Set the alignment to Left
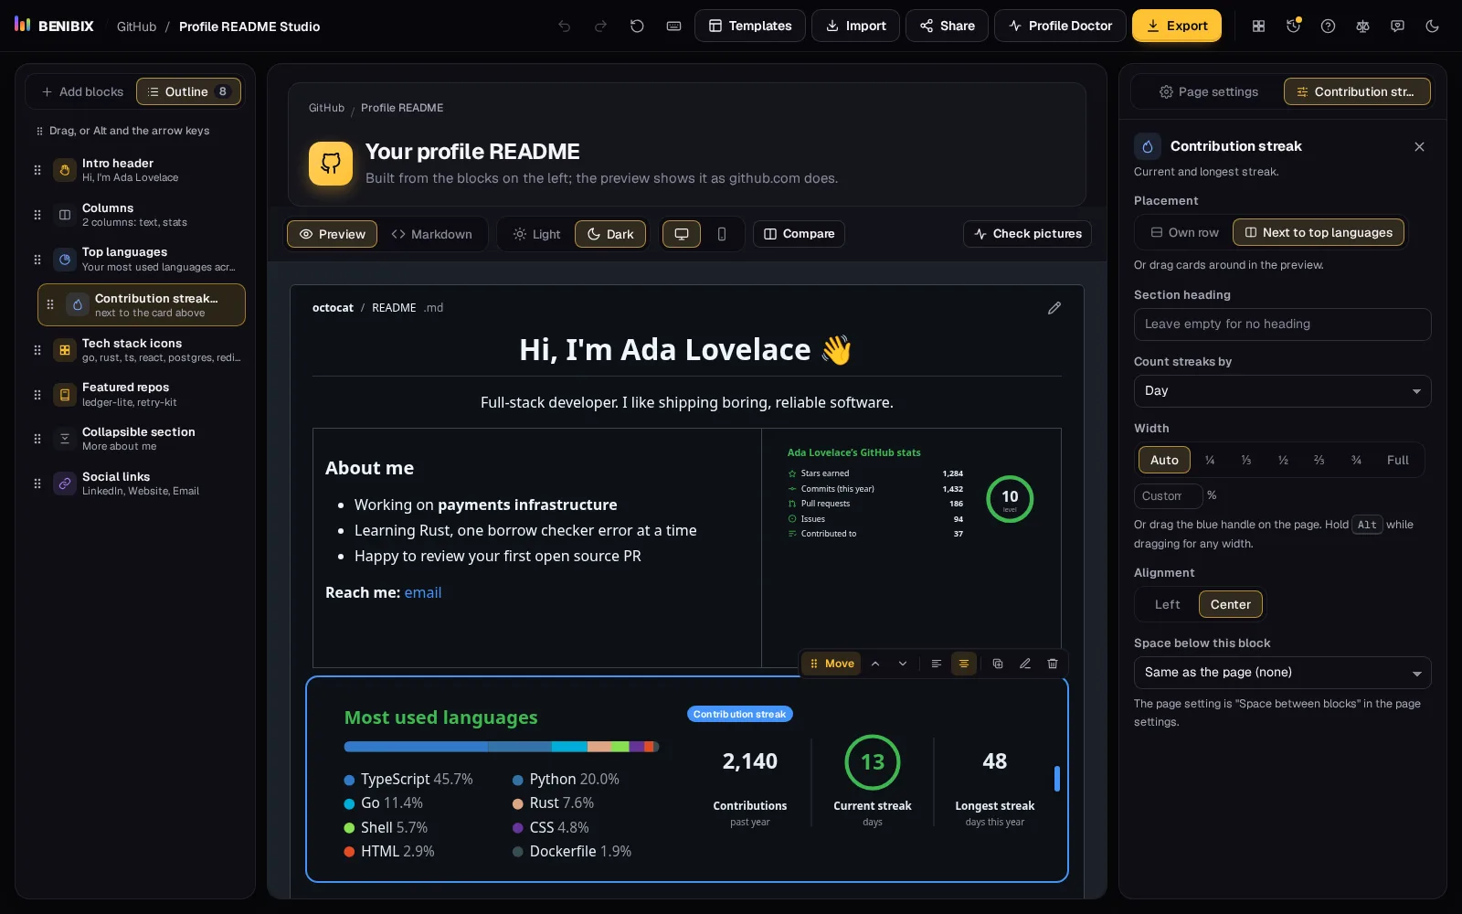1462x914 pixels. tap(1167, 604)
